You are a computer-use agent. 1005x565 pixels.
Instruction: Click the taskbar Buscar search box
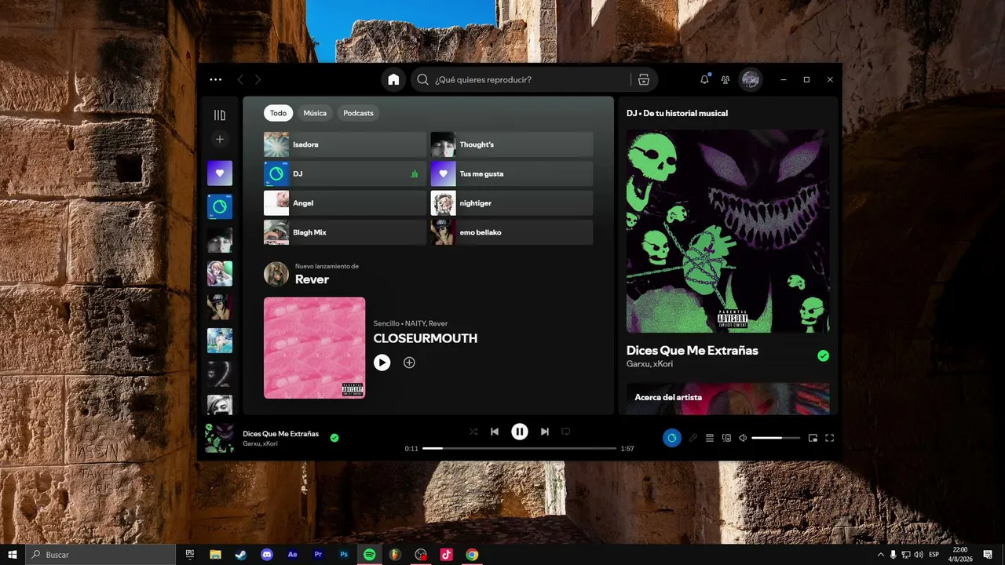(100, 554)
